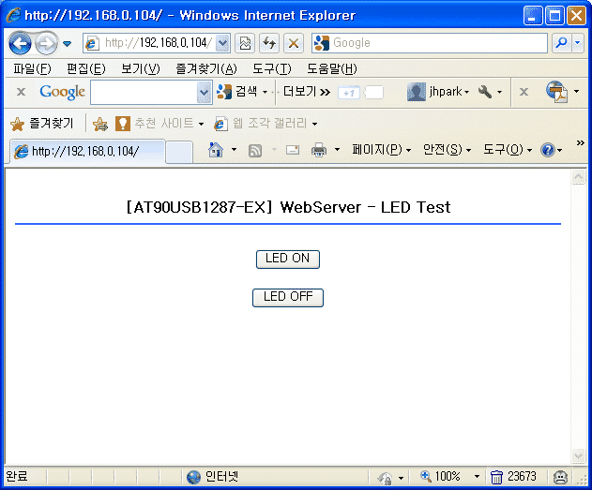Expand the command bar overflow chevron
The width and height of the screenshot is (592, 490).
pos(581,142)
